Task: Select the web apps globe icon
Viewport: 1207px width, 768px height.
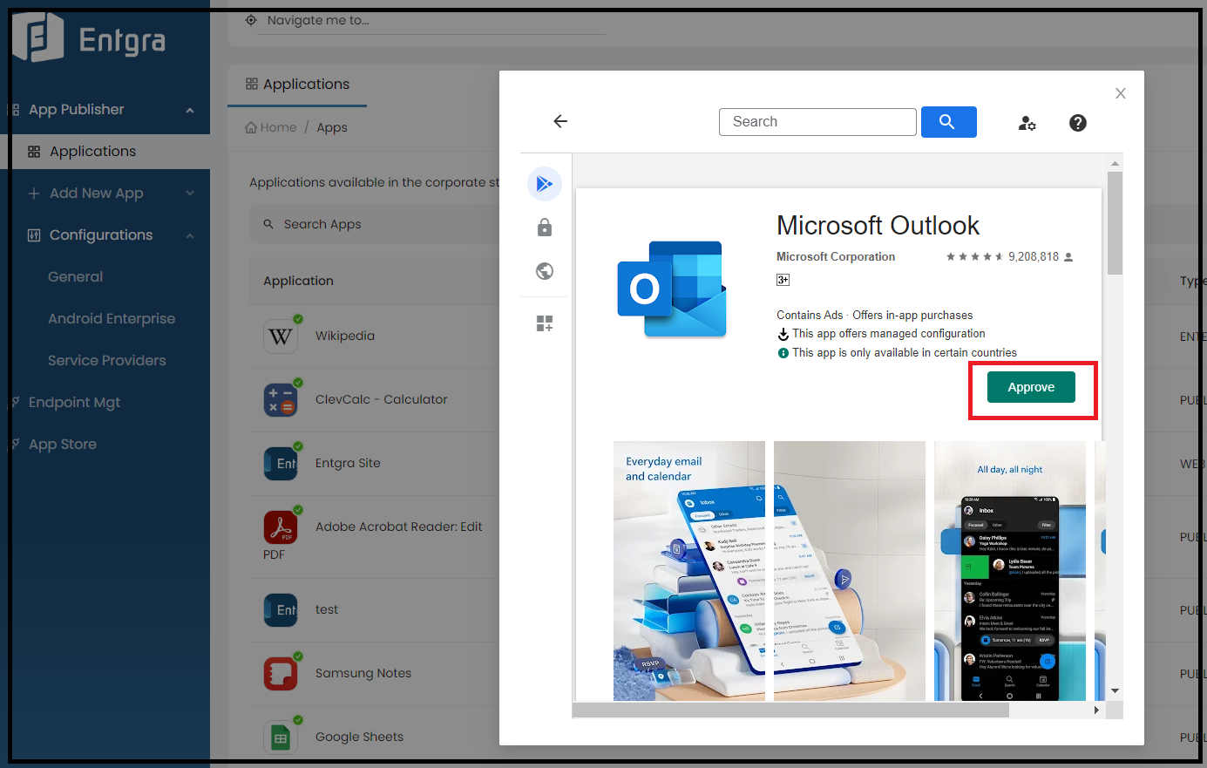Action: tap(545, 271)
